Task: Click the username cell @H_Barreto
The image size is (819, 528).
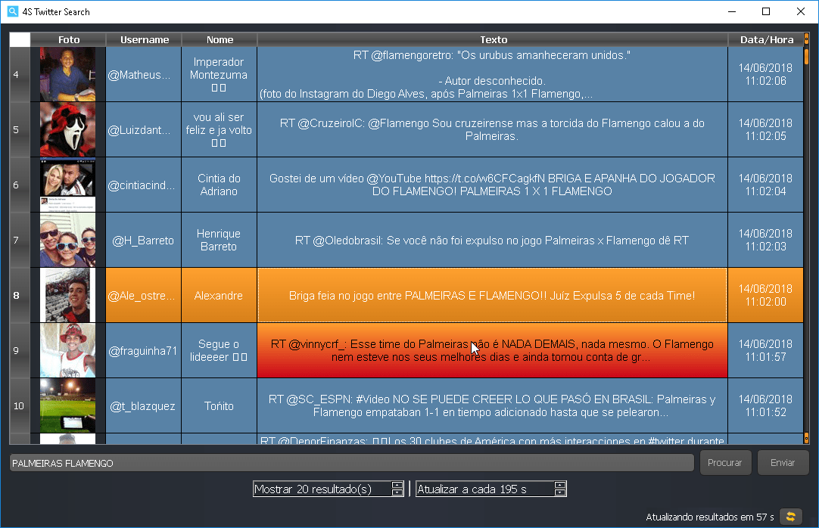Action: 144,240
